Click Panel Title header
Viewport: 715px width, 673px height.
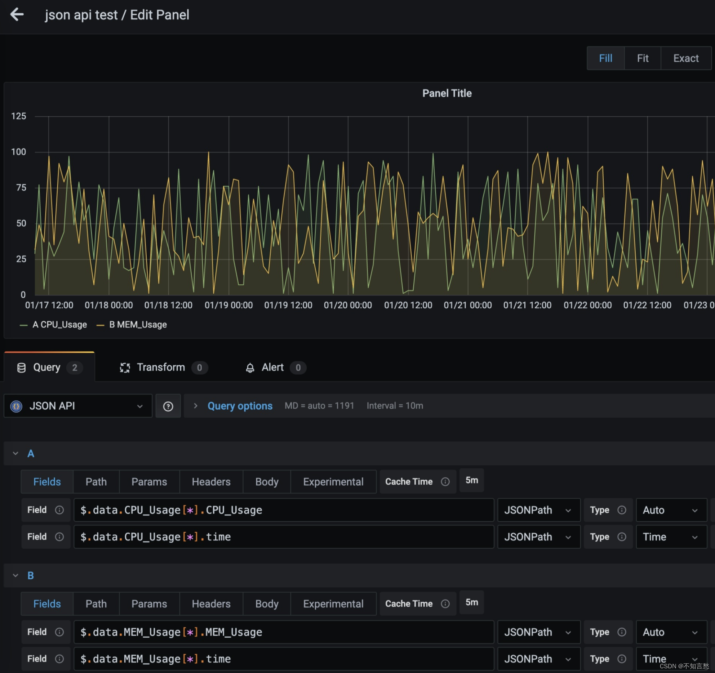point(447,93)
